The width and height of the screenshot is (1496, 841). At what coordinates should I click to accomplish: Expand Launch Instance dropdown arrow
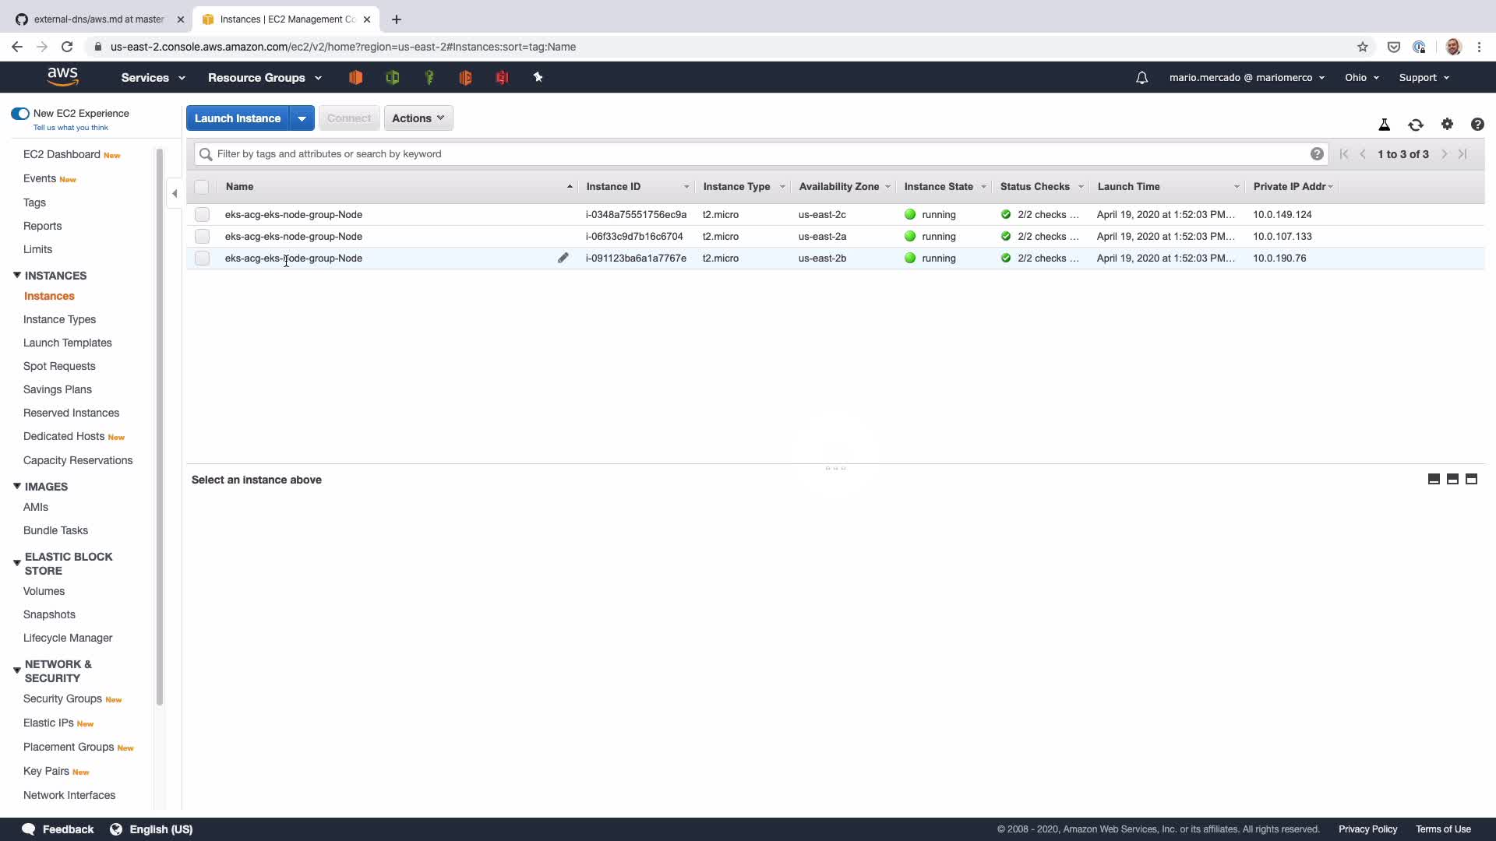(x=302, y=118)
